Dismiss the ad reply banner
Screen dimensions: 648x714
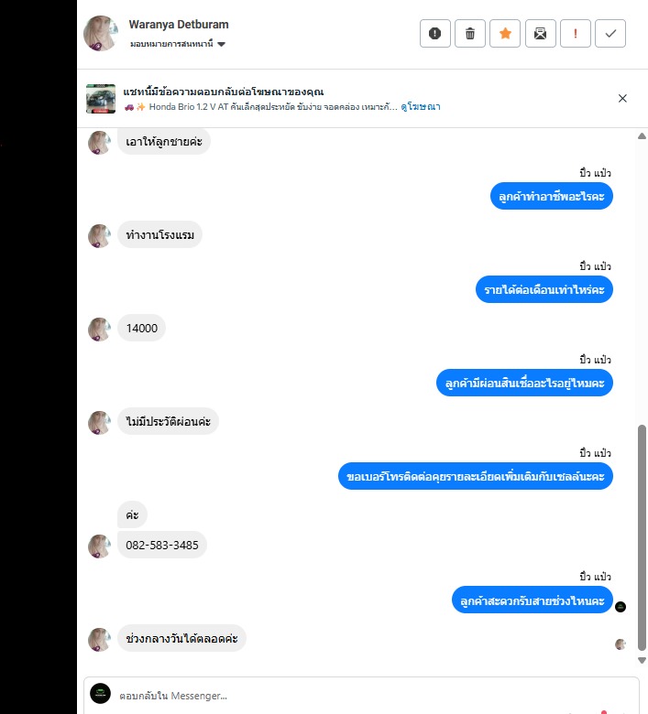point(622,98)
